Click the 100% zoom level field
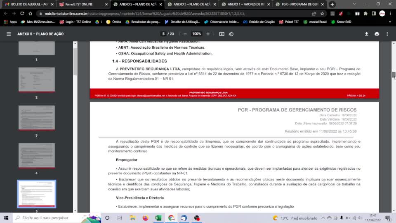This screenshot has height=223, width=396. tap(196, 34)
